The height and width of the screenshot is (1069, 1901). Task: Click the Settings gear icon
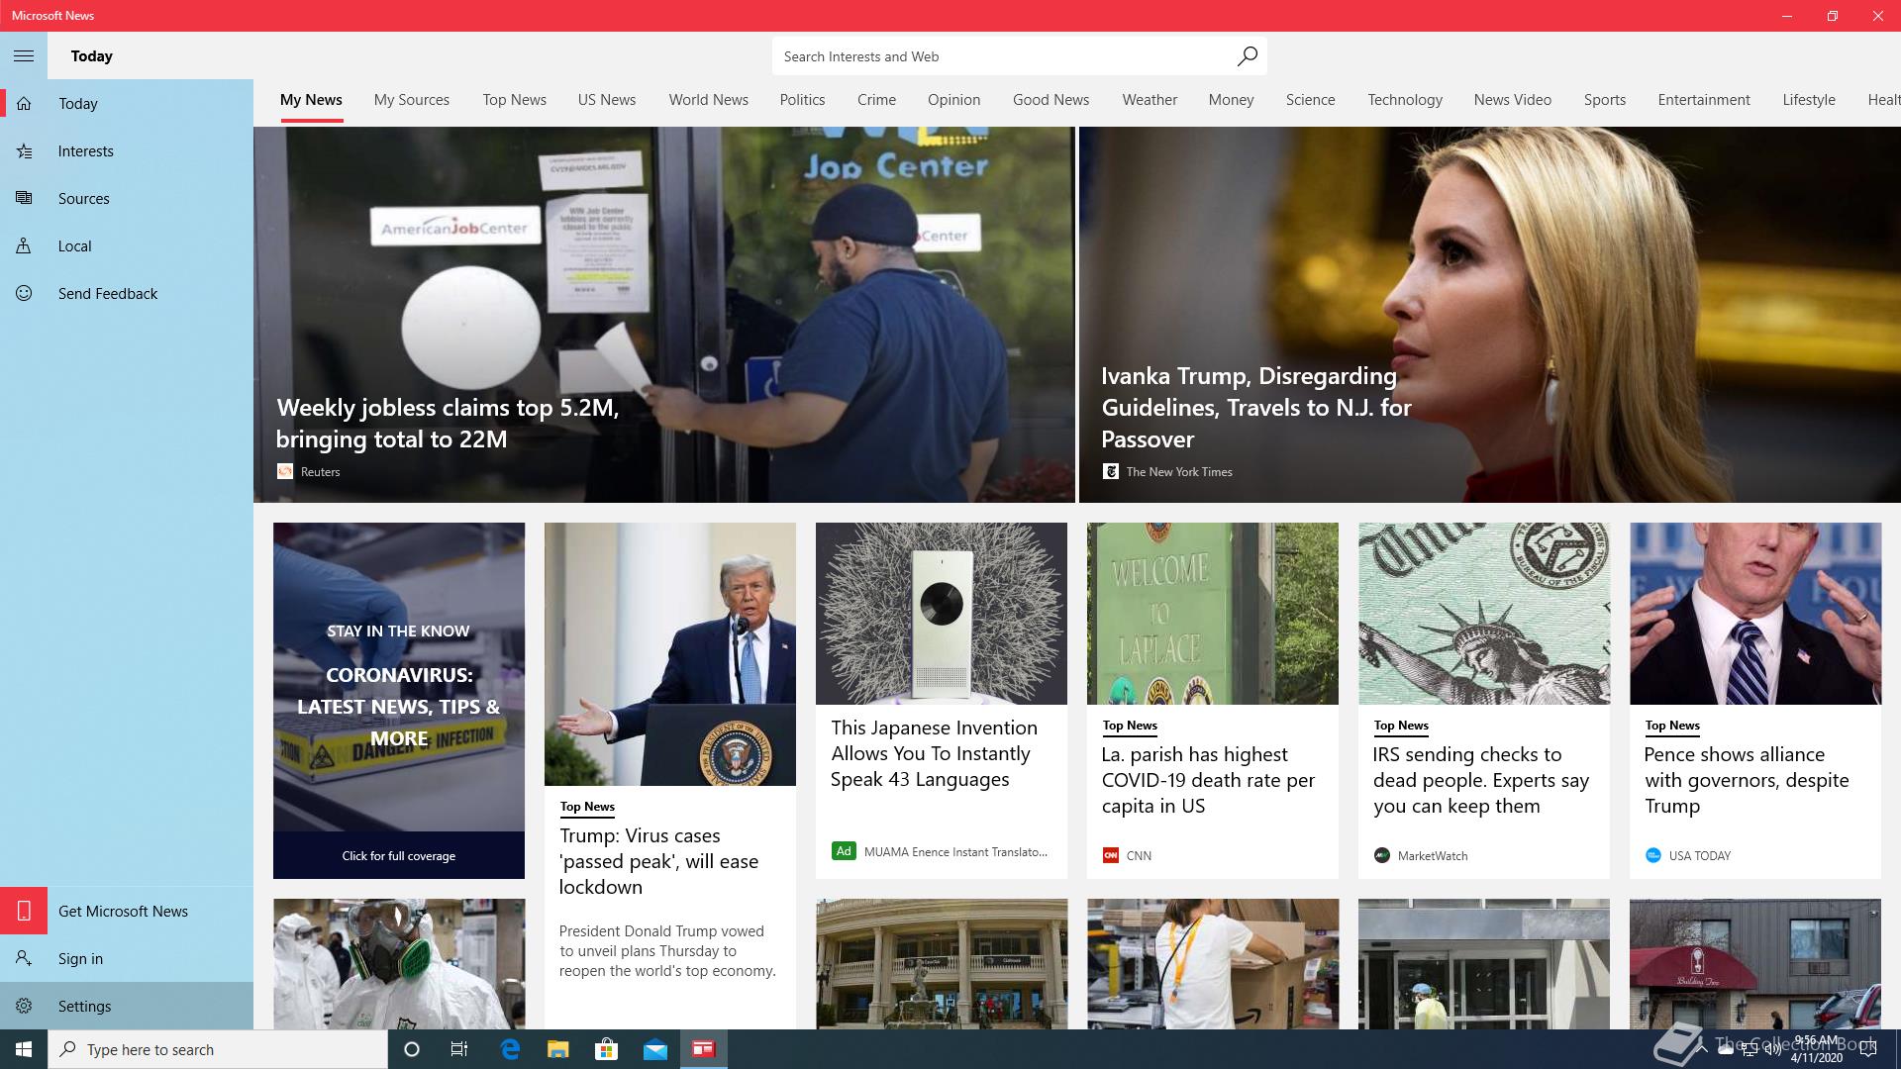24,1007
